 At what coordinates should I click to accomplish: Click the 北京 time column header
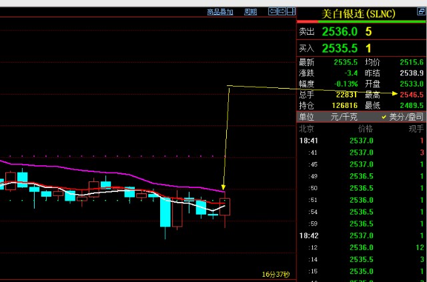coord(306,128)
